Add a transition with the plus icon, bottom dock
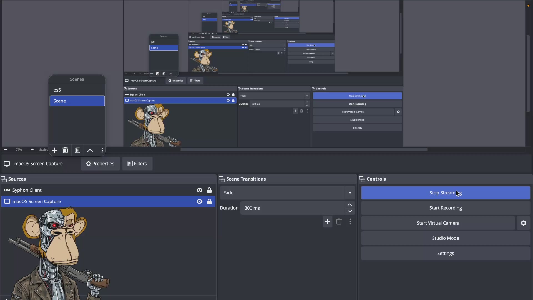The width and height of the screenshot is (533, 300). (328, 222)
